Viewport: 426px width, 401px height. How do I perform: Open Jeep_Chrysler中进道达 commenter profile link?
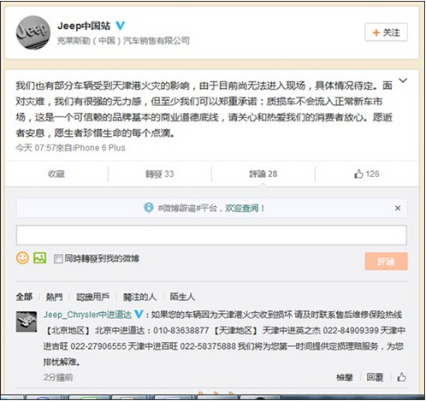point(87,315)
